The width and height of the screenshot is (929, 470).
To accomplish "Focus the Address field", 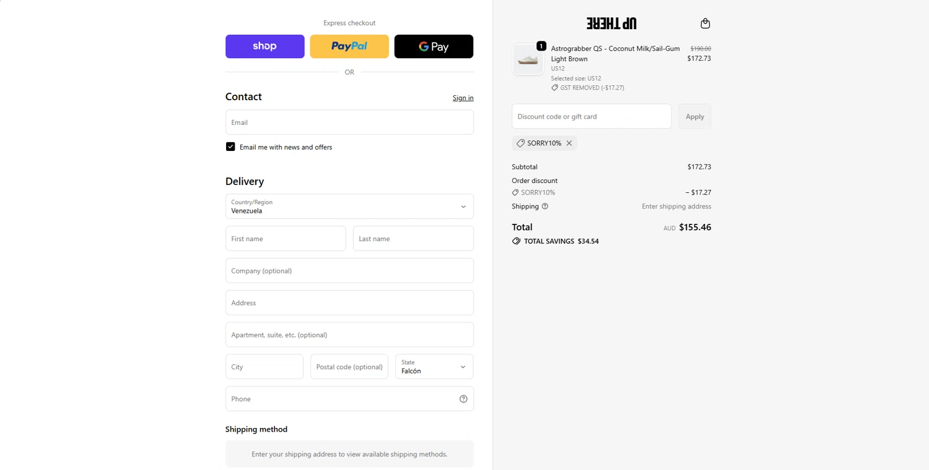I will (349, 303).
